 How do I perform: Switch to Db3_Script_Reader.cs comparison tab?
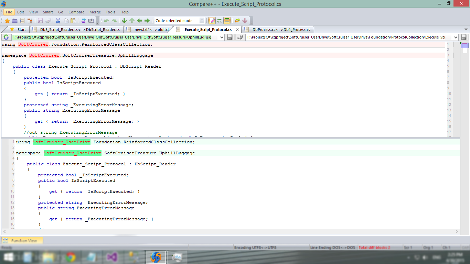click(76, 30)
